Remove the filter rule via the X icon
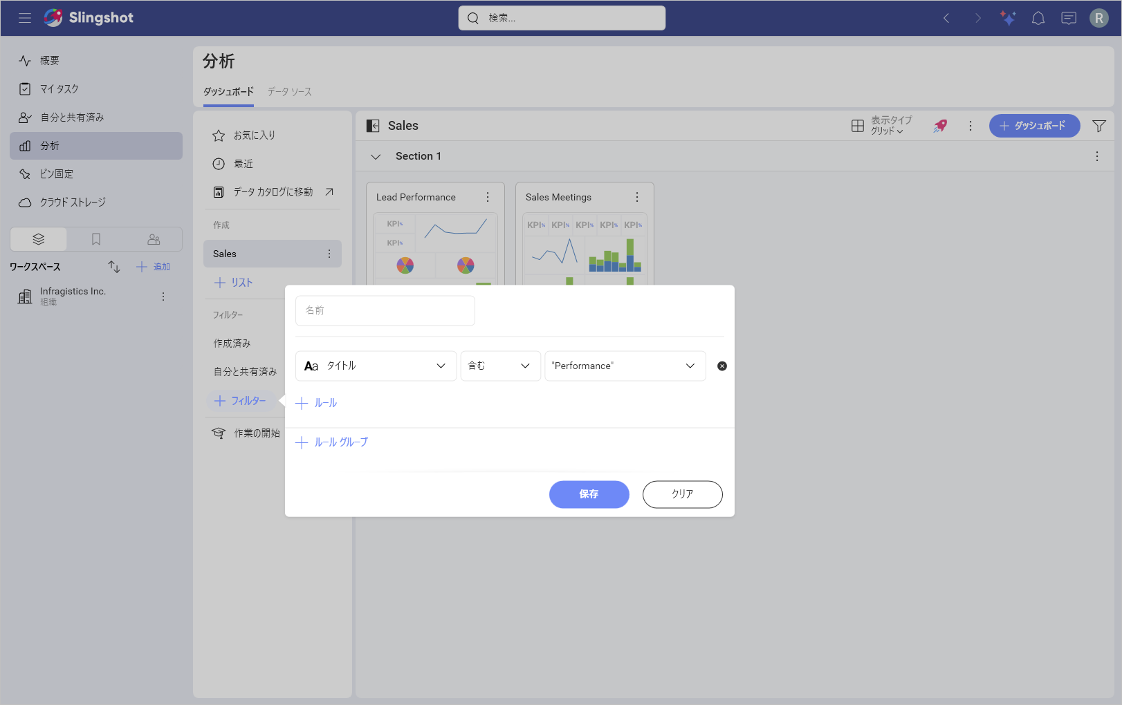Viewport: 1122px width, 705px height. (x=721, y=366)
